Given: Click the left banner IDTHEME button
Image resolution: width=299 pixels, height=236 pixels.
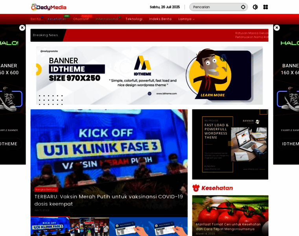Looking at the screenshot, I should pos(9,144).
